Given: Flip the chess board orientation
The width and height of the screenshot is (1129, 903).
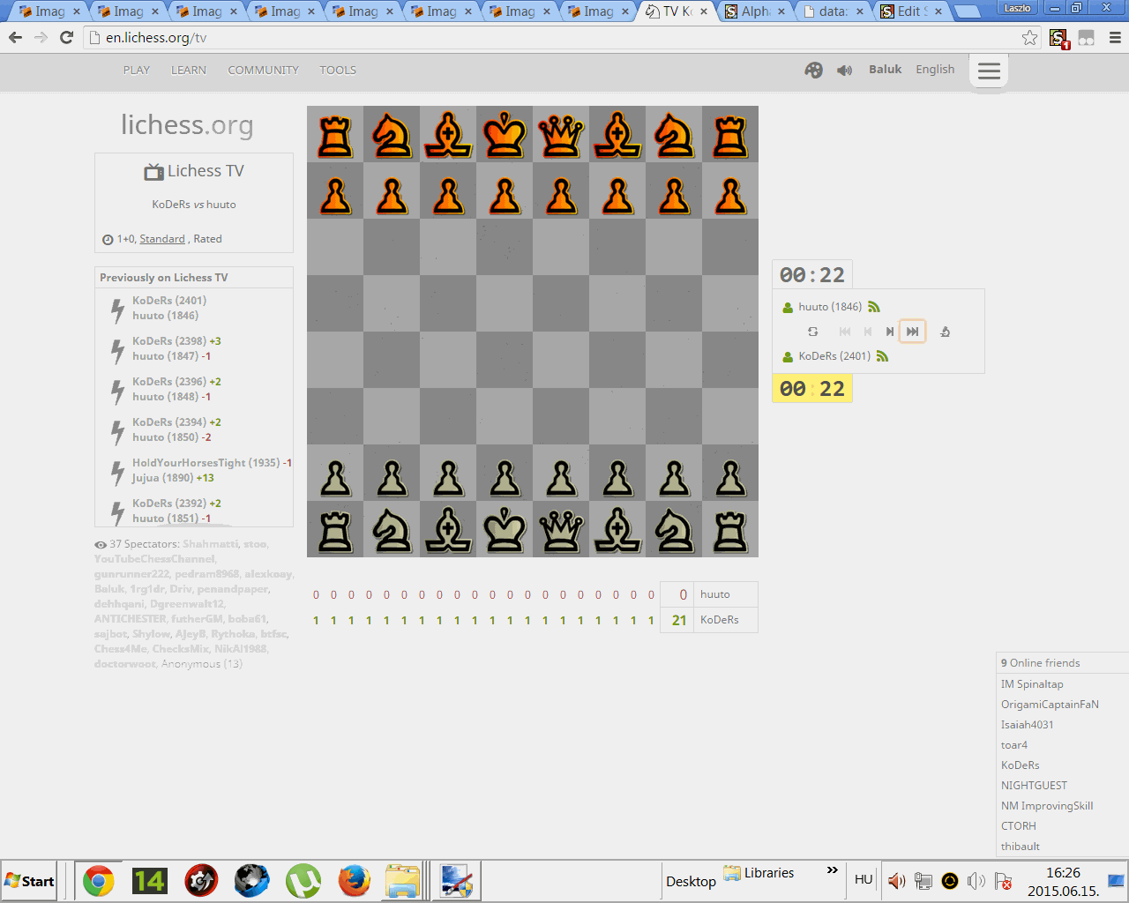Looking at the screenshot, I should (813, 332).
